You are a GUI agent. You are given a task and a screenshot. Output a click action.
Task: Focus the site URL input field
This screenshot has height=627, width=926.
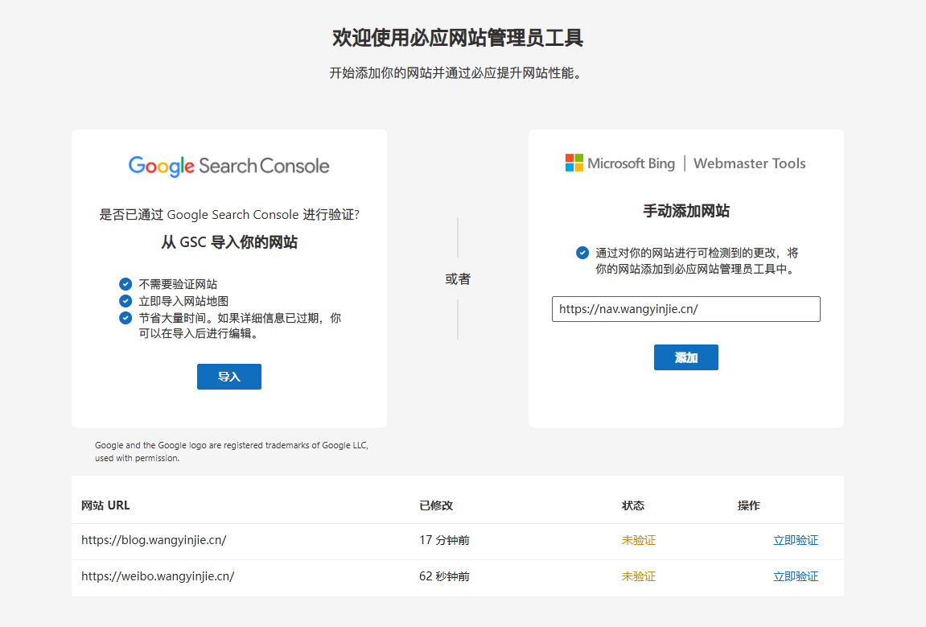685,309
